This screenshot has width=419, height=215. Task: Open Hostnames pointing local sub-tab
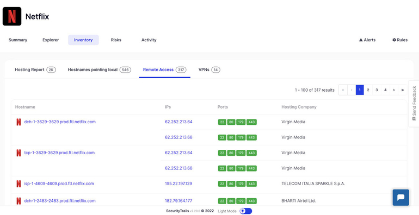(100, 70)
